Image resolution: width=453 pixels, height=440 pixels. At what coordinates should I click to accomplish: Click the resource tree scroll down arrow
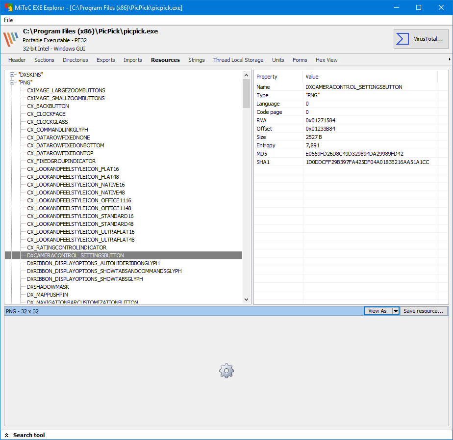tap(247, 300)
